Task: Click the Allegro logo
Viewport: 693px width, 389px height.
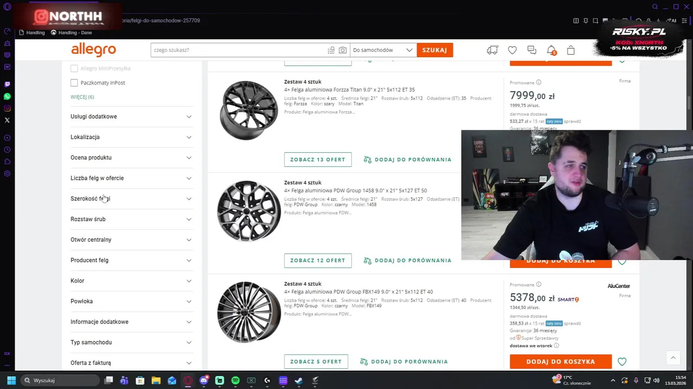Action: 94,50
